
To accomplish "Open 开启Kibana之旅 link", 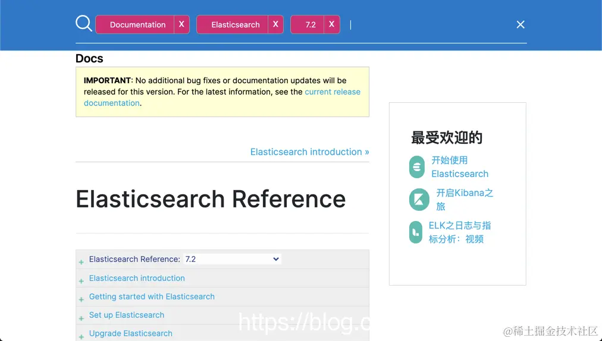I will coord(465,200).
